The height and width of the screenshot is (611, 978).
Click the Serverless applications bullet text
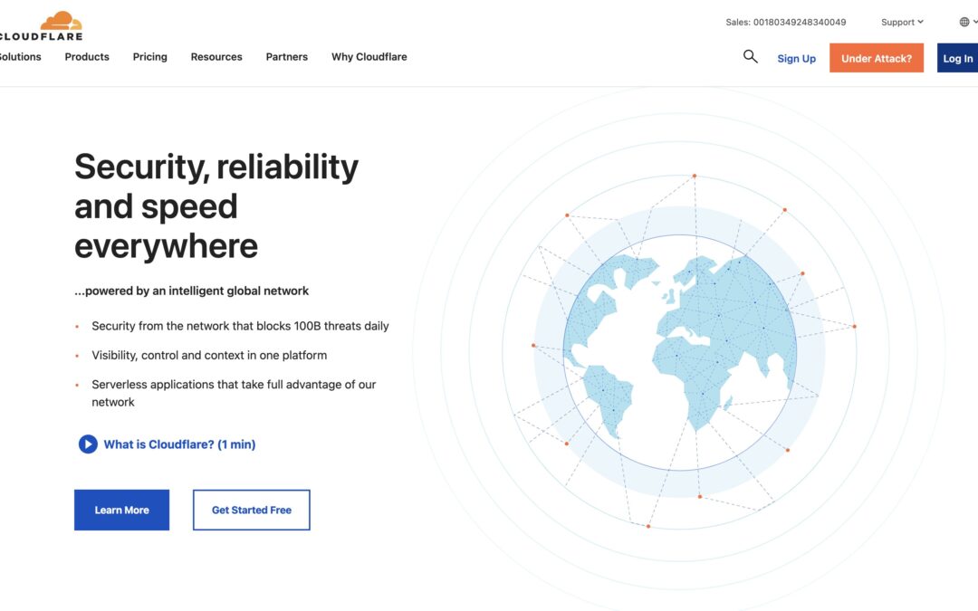(x=234, y=393)
